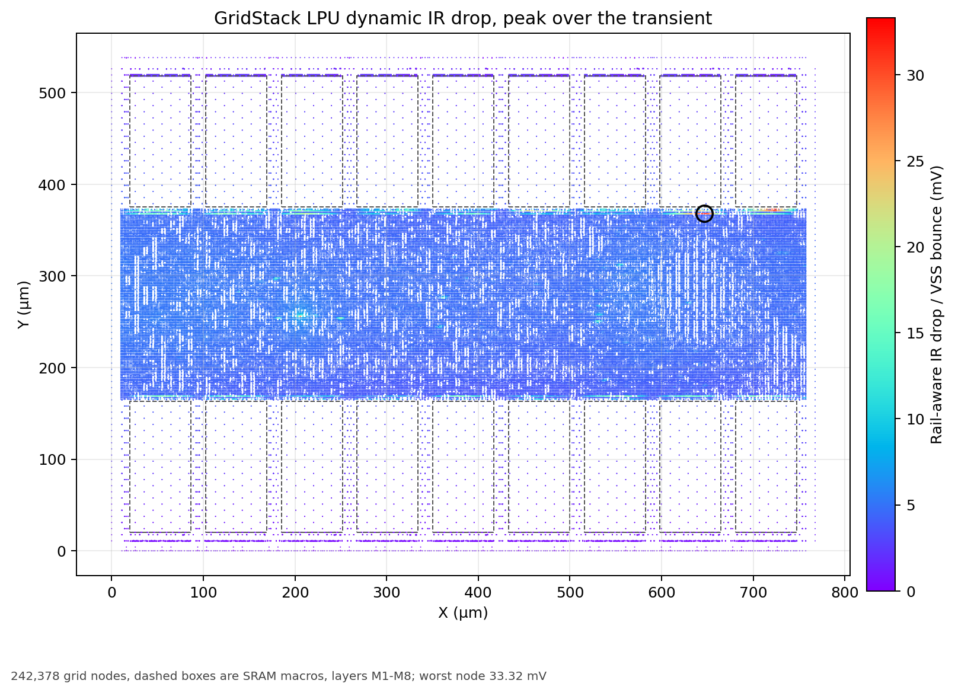955x693 pixels.
Task: Click the 'X (µm)' axis label
Action: [x=463, y=613]
